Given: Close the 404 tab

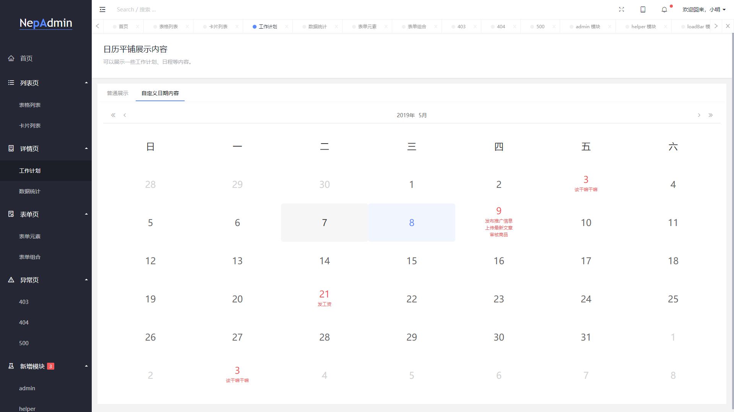Looking at the screenshot, I should 515,27.
